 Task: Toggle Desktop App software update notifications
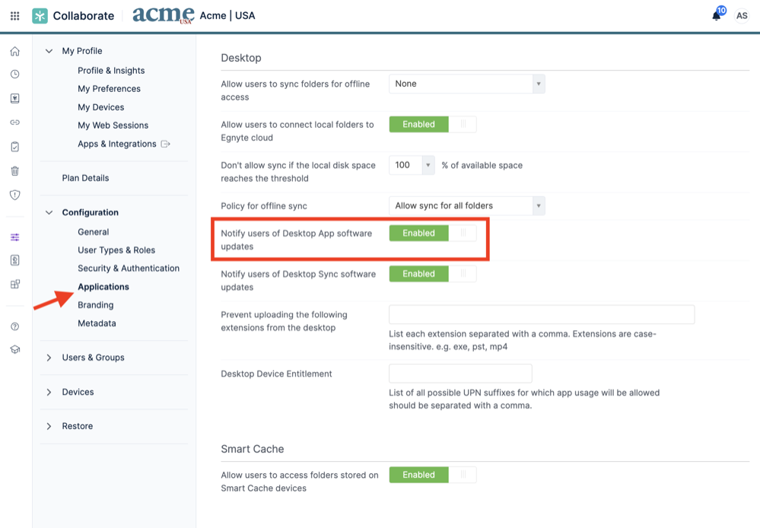432,234
